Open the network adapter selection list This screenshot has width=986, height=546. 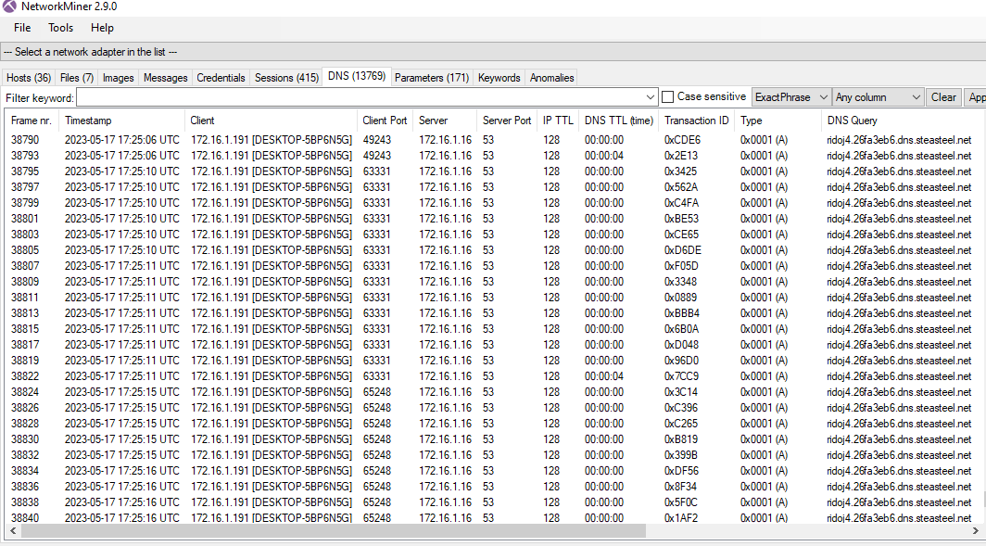[493, 52]
